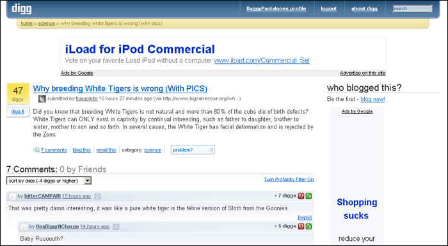Image resolution: width=448 pixels, height=246 pixels.
Task: Open bitterCAMPARI's user profile
Action: [43, 196]
